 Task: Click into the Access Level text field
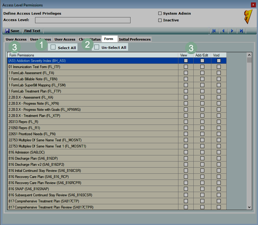click(83, 20)
